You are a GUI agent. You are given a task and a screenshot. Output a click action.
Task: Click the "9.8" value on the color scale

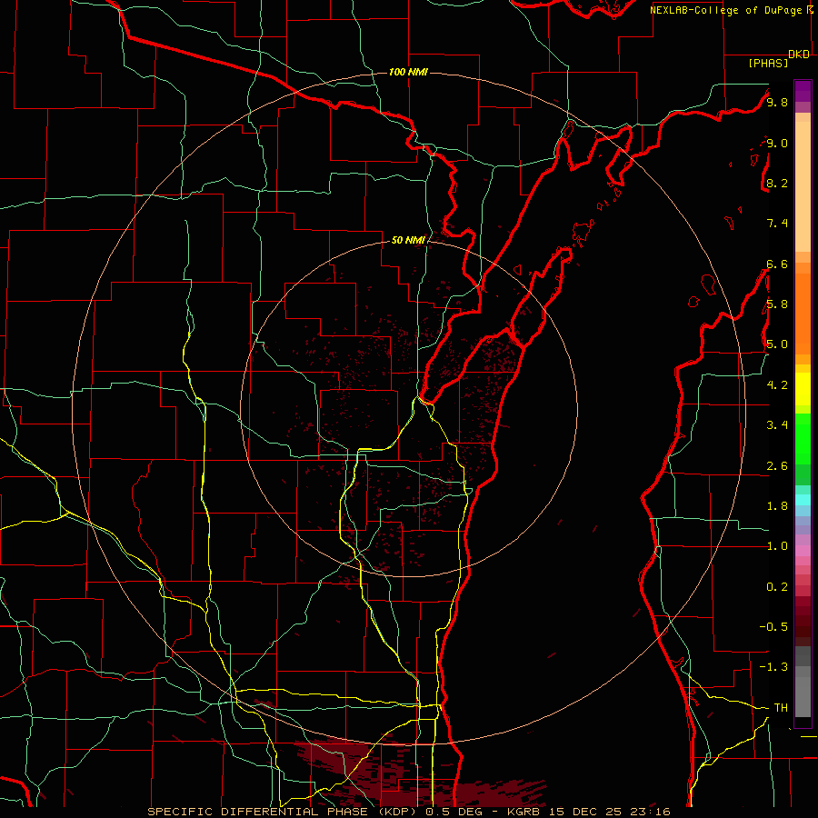[777, 102]
